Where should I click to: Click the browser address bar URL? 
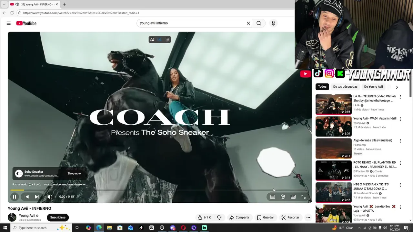[81, 13]
